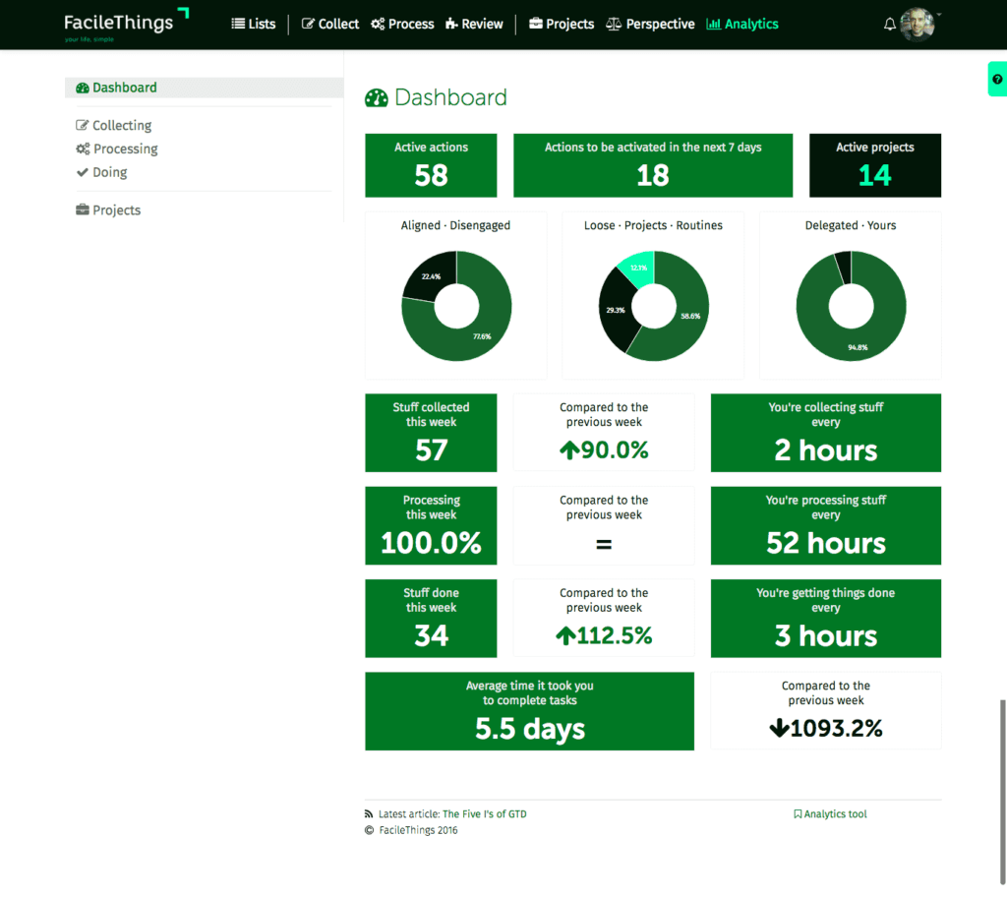Click the FacileThings logo
1007x898 pixels.
(x=120, y=24)
